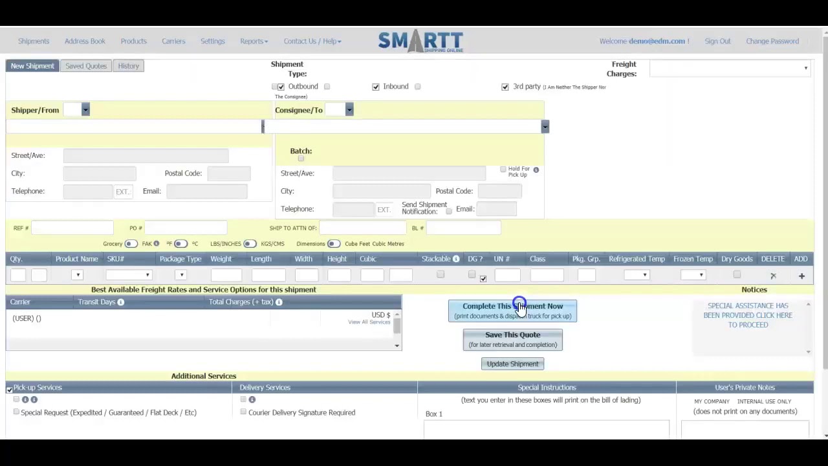Screen dimensions: 828x466
Task: Click the Transit Days info icon
Action: (x=120, y=302)
